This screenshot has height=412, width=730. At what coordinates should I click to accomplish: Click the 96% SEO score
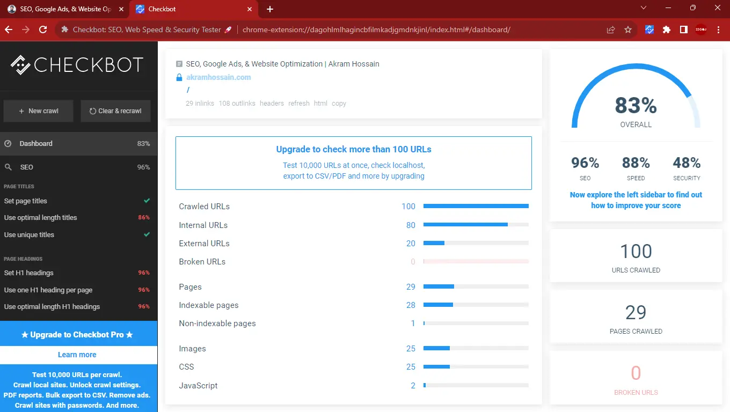tap(585, 168)
